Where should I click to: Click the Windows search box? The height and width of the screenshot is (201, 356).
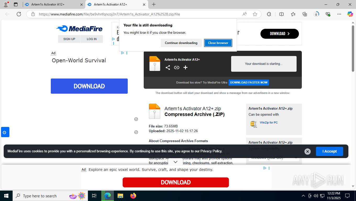pyautogui.click(x=50, y=196)
